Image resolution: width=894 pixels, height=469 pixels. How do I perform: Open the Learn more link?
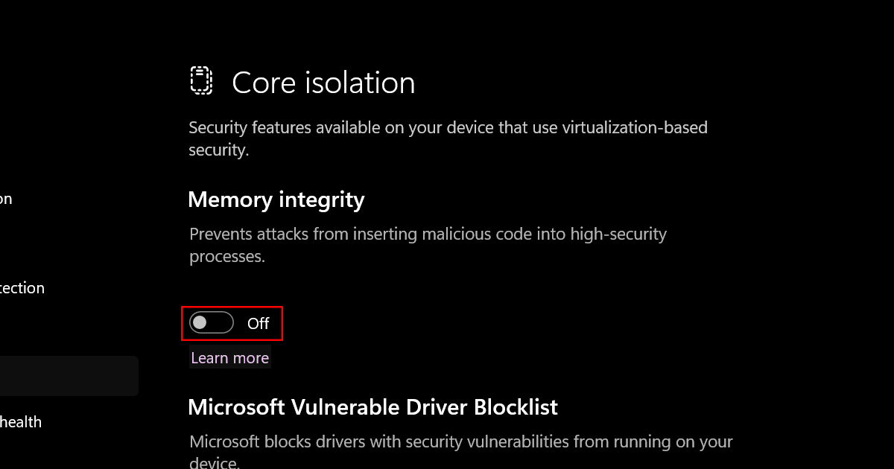[x=229, y=358]
